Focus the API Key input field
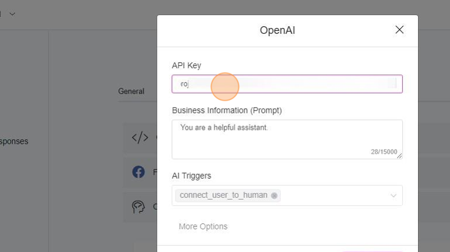This screenshot has width=450, height=252. coord(287,84)
